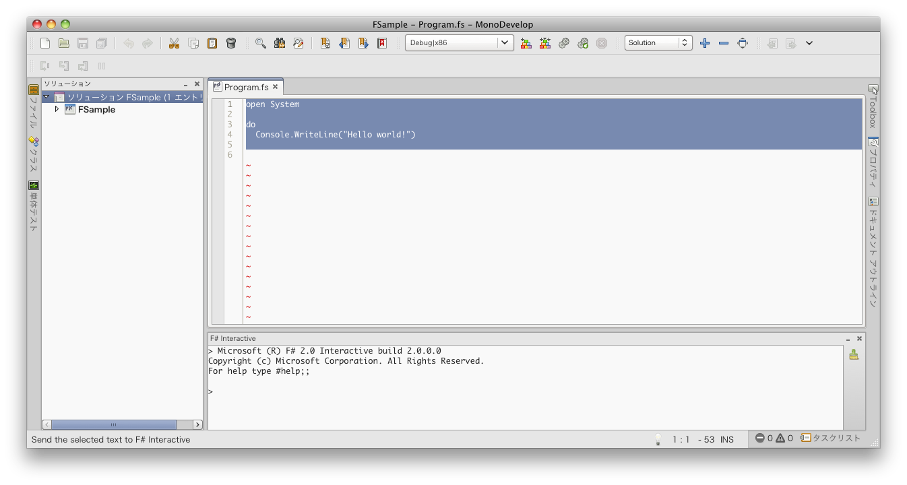This screenshot has width=907, height=485.
Task: Click the Undo arrow icon
Action: tap(129, 43)
